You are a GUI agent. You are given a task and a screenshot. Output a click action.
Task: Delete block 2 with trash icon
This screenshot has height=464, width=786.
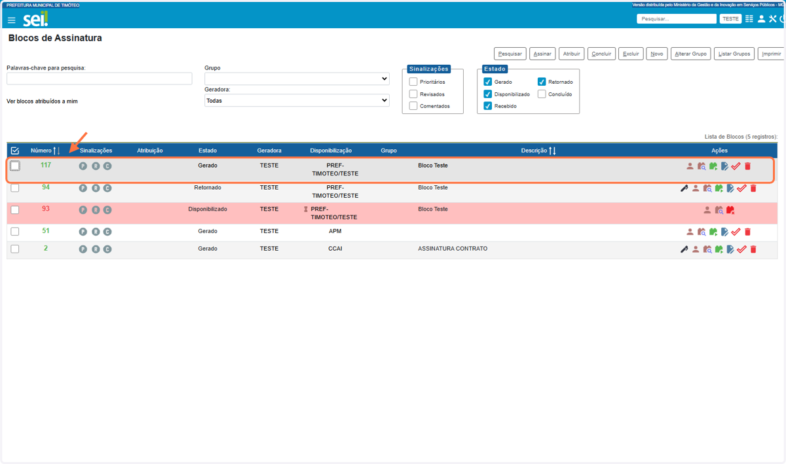[753, 249]
